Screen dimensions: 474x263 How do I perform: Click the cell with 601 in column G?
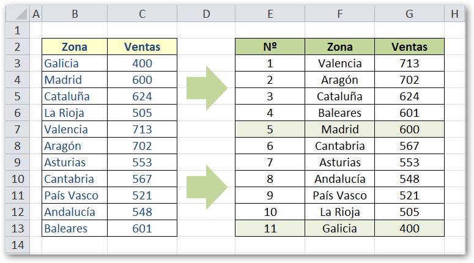click(x=409, y=113)
